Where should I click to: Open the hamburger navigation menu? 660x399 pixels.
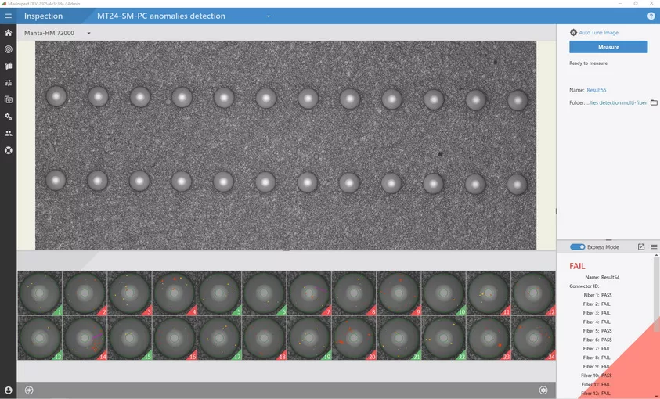pos(9,16)
